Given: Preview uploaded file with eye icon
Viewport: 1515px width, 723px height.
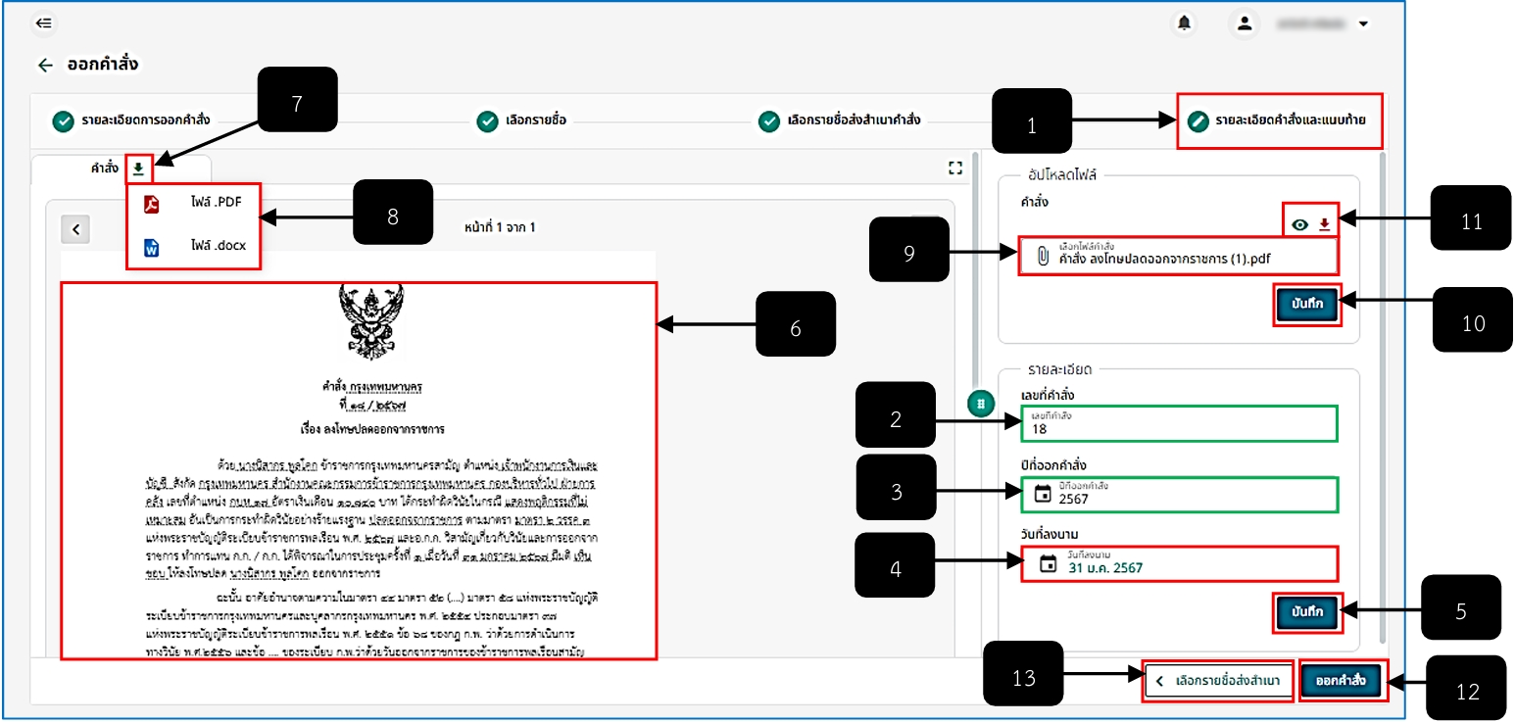Looking at the screenshot, I should tap(1299, 225).
